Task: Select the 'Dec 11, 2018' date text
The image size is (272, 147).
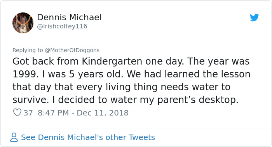Action: (x=103, y=113)
